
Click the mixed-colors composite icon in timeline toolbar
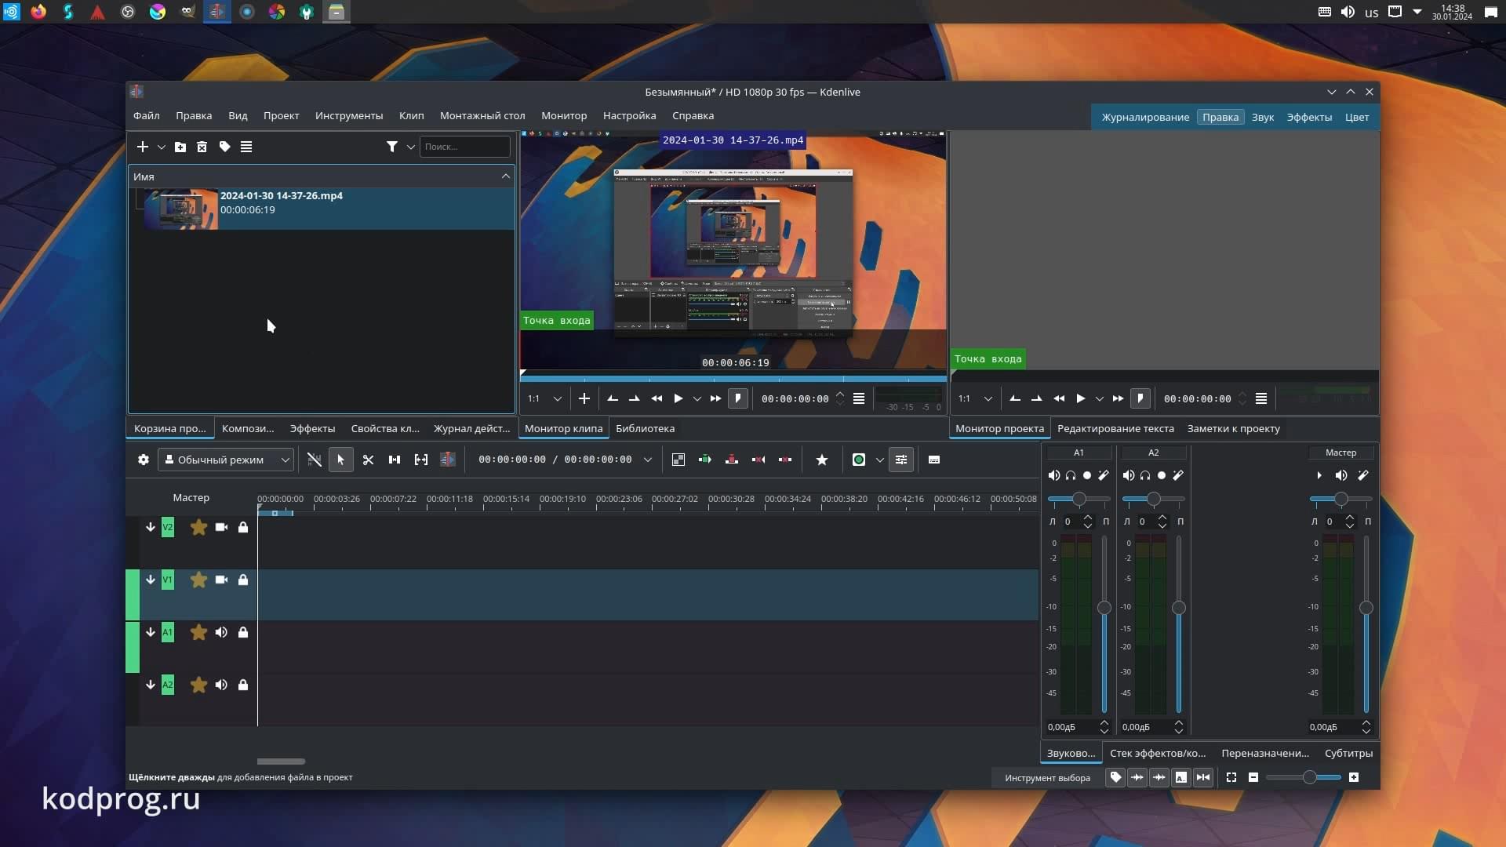coord(678,460)
